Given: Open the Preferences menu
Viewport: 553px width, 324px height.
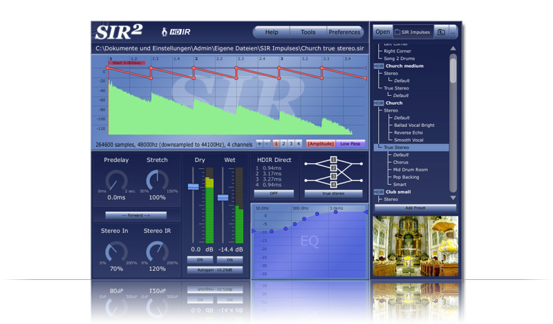Looking at the screenshot, I should coord(344,32).
